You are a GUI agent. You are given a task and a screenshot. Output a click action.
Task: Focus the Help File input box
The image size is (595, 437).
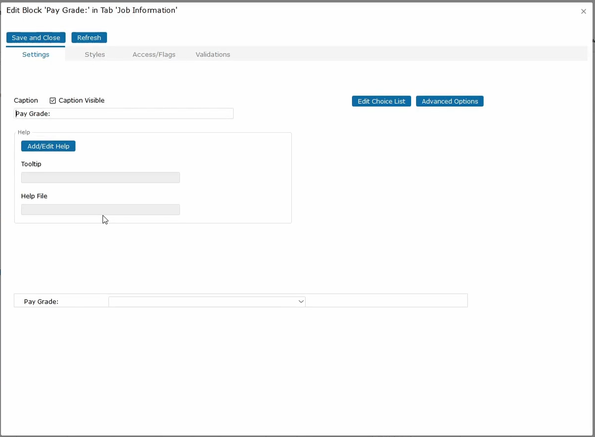click(100, 210)
